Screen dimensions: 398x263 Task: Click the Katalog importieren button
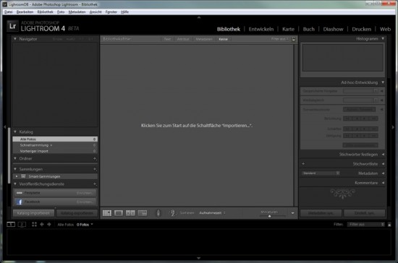[33, 213]
